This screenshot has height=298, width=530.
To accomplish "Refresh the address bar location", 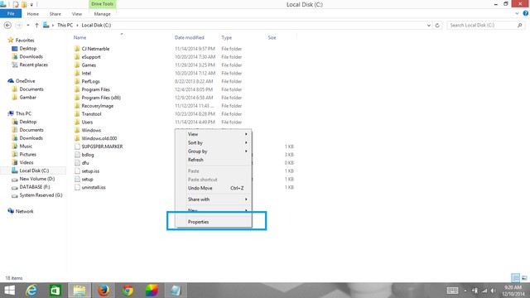I will click(437, 25).
